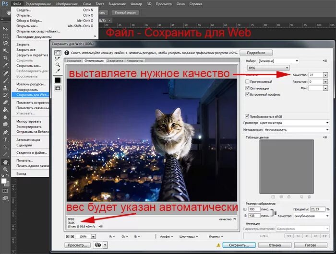Click the lock icon below color table

click(x=289, y=196)
